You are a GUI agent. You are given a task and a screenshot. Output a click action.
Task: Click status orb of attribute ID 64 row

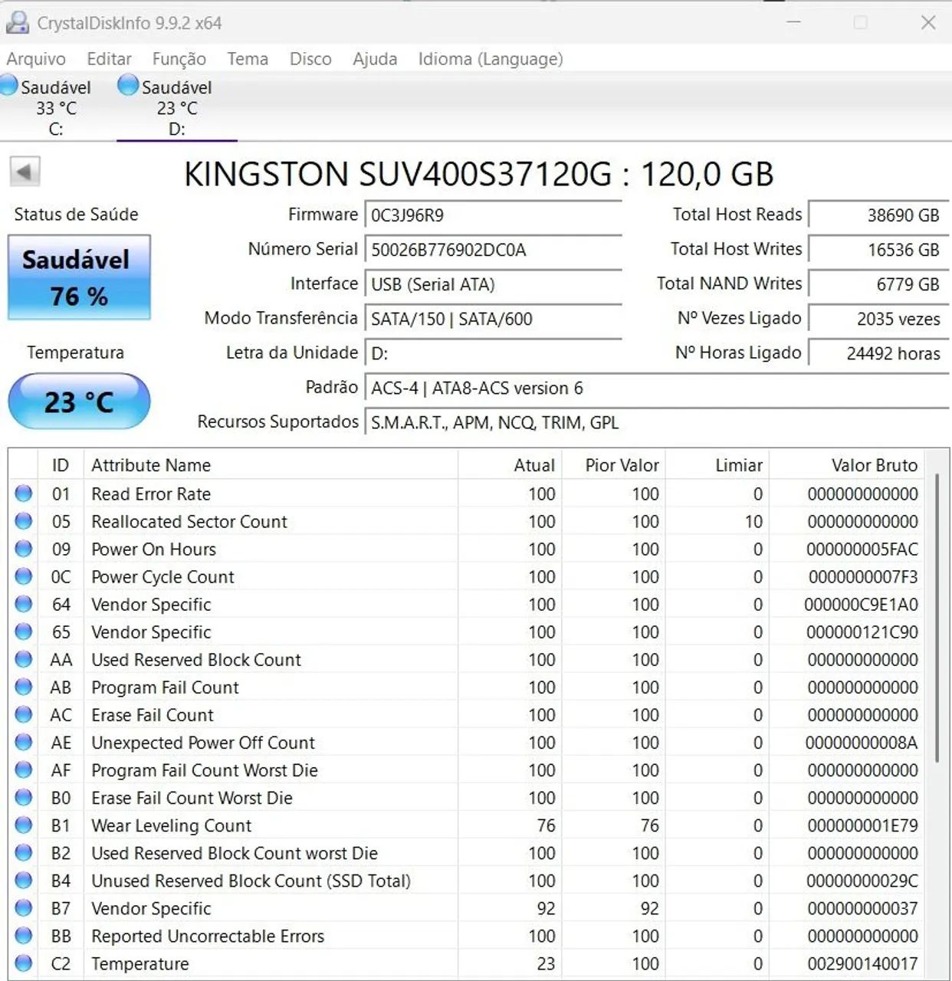click(24, 604)
